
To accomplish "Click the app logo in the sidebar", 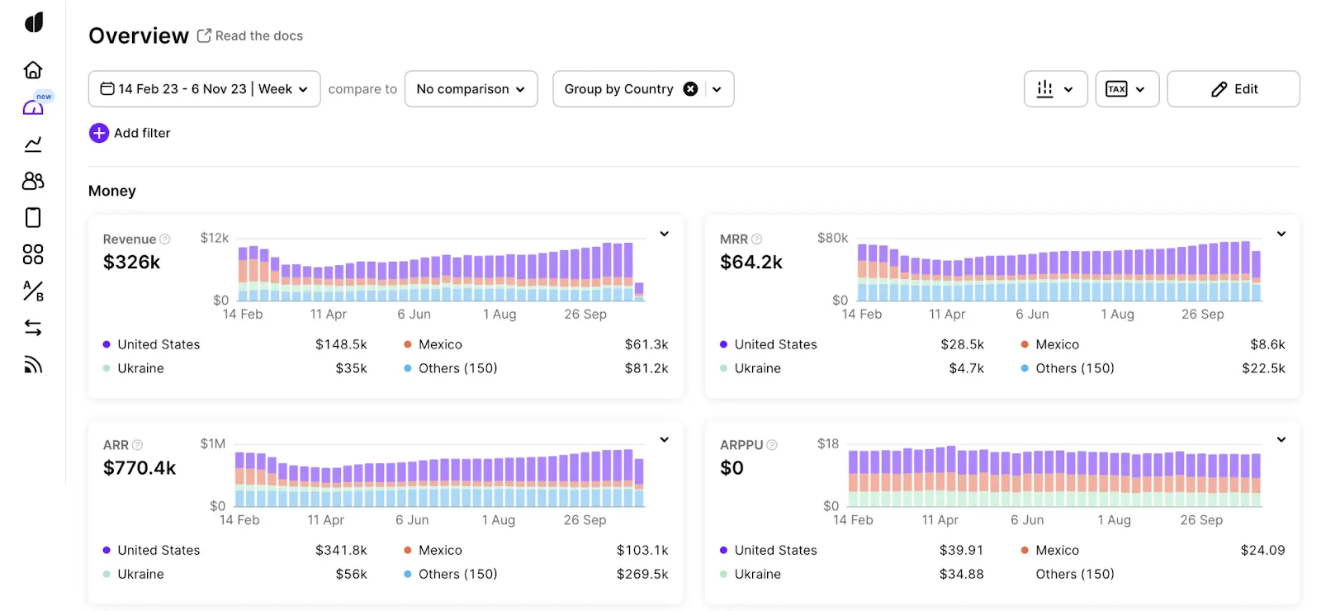I will pyautogui.click(x=34, y=22).
